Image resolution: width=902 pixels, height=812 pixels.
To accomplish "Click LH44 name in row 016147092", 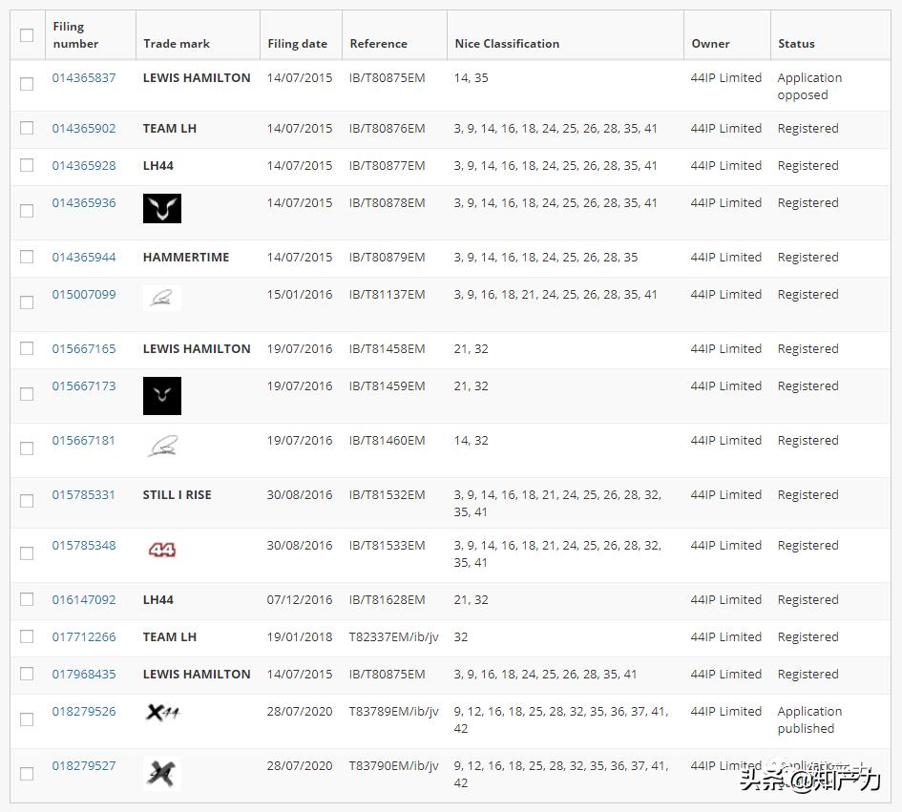I will tap(158, 600).
